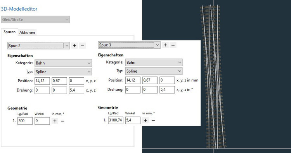Add a track with plus beside Spur: 3
291x153 pixels.
pos(165,45)
